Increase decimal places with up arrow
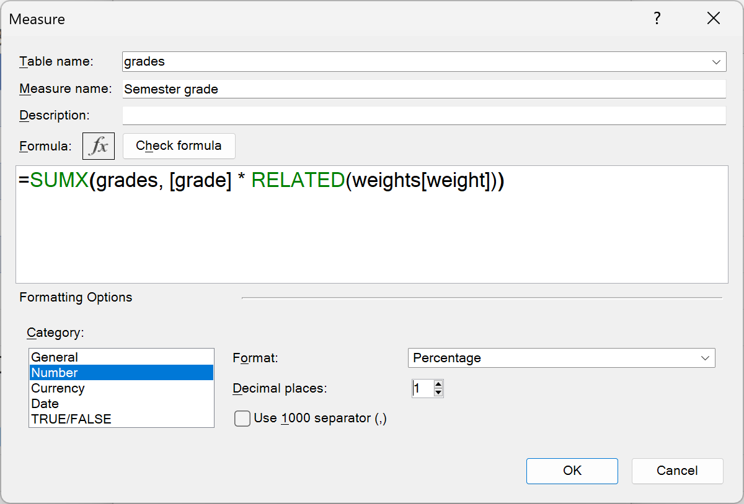Image resolution: width=744 pixels, height=504 pixels. click(438, 385)
